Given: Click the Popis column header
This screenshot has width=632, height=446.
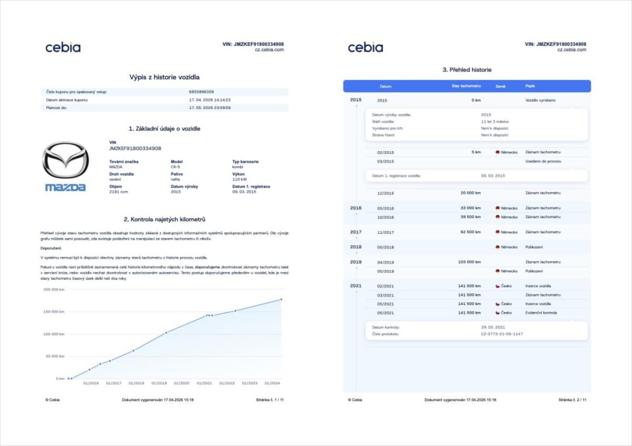Looking at the screenshot, I should pos(530,86).
